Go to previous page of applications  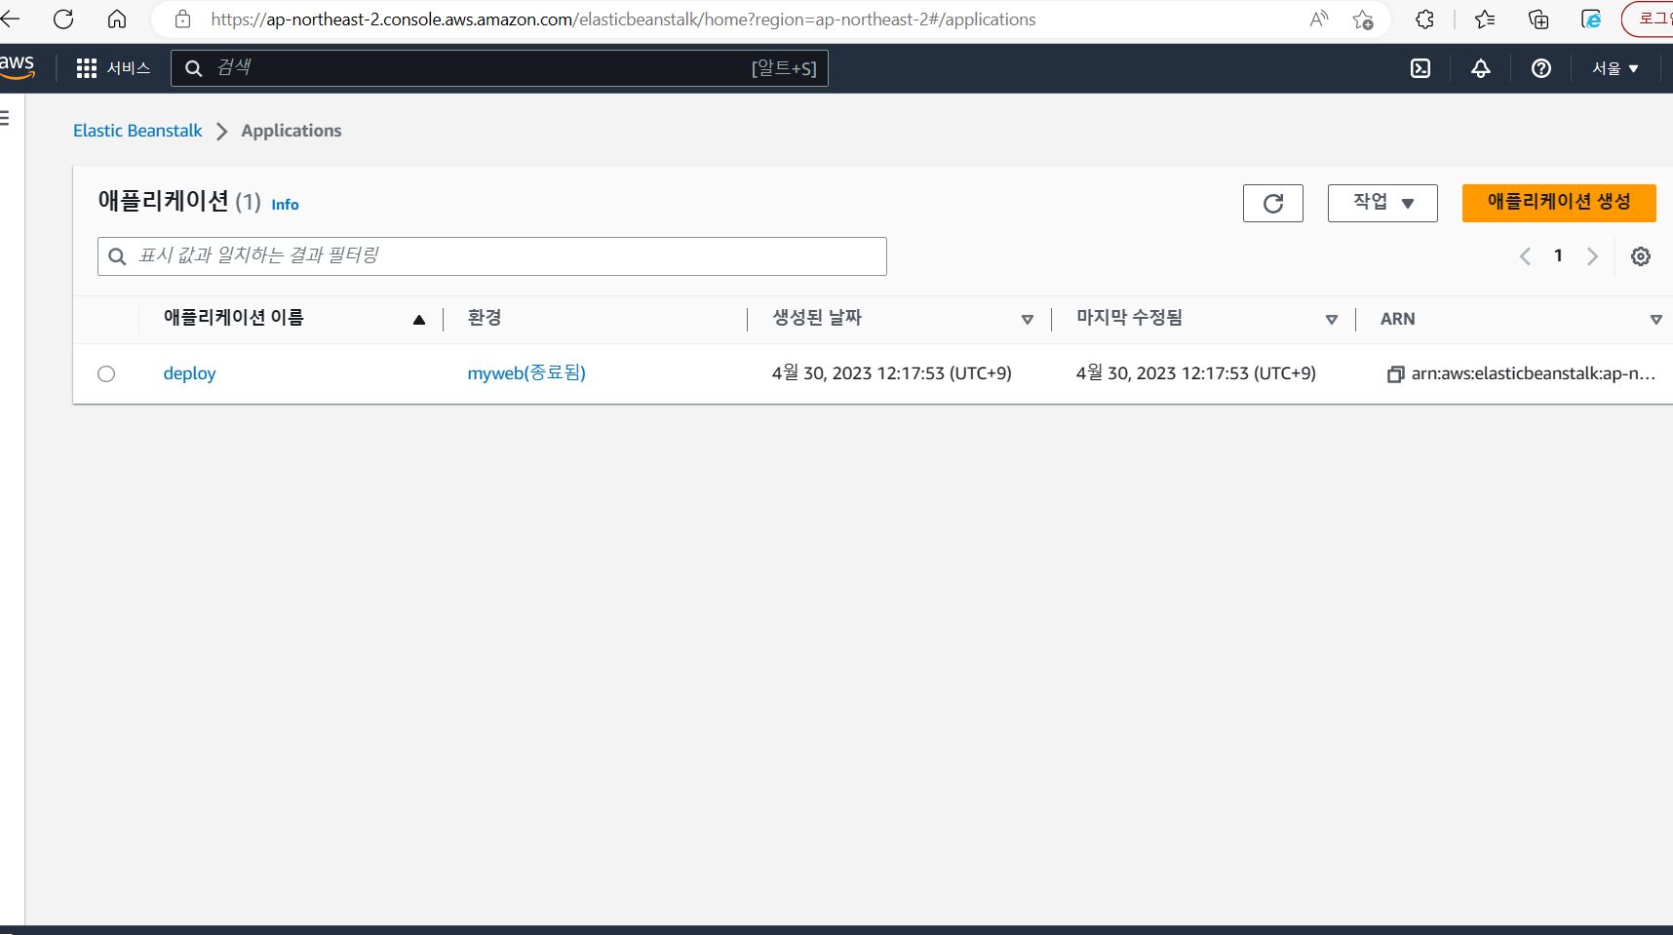[1526, 256]
